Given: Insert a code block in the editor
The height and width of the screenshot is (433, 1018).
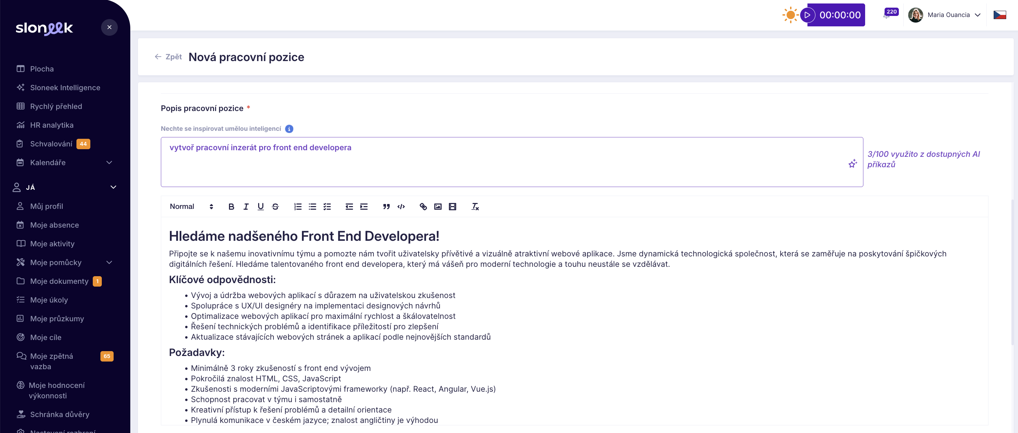Looking at the screenshot, I should coord(401,206).
